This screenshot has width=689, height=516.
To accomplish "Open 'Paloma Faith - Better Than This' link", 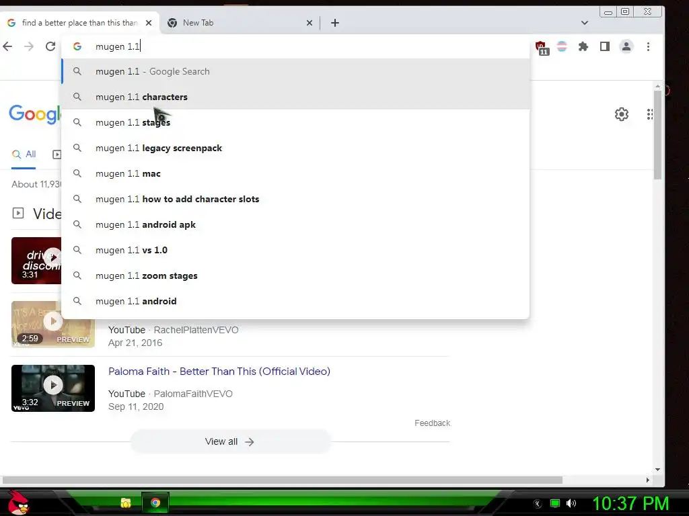I will pos(219,371).
